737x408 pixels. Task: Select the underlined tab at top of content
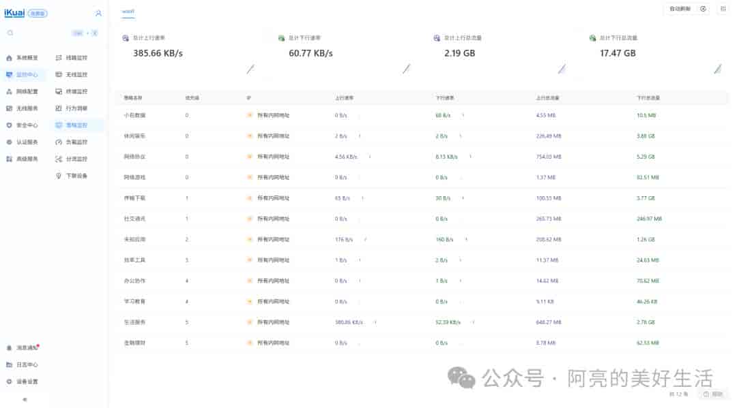click(x=128, y=12)
